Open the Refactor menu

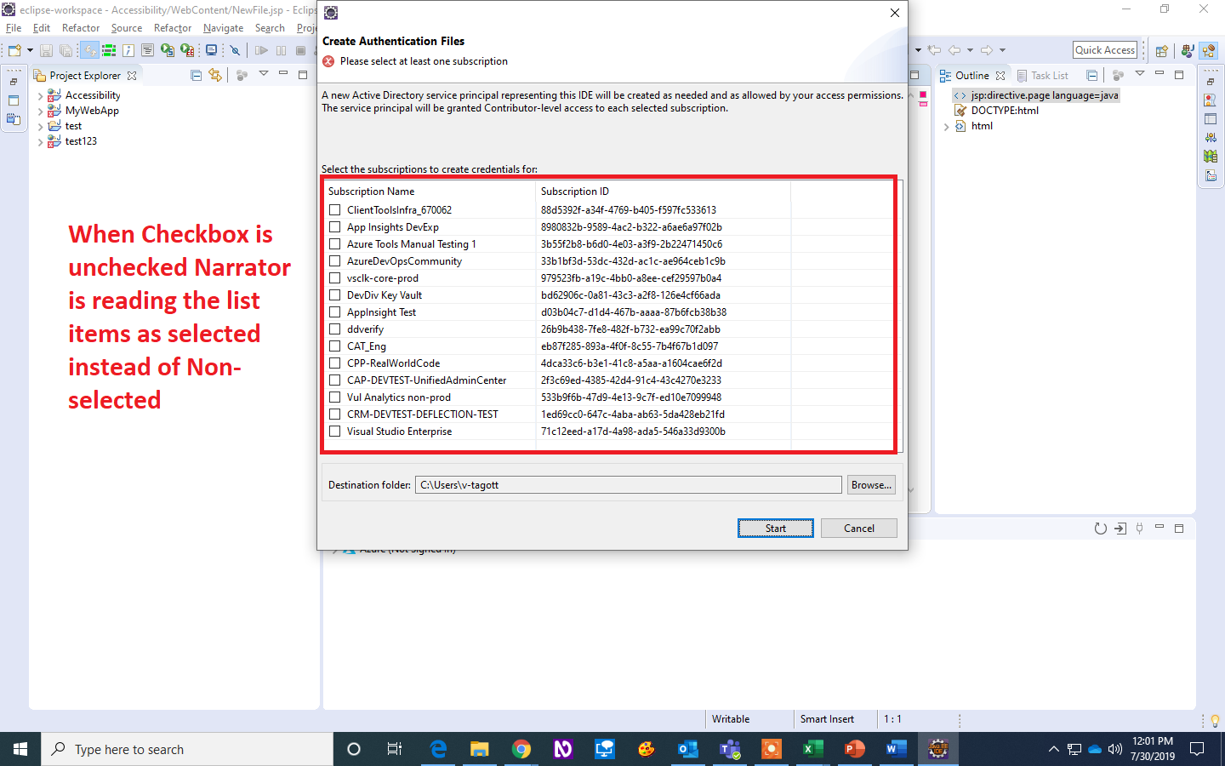click(81, 27)
